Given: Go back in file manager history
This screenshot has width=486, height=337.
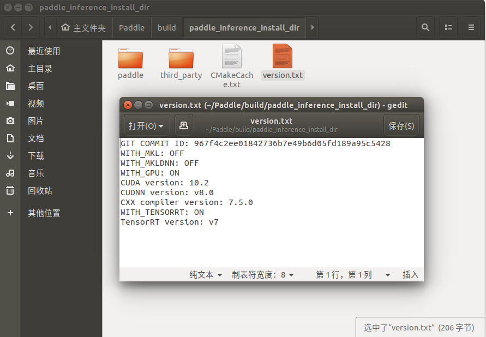Looking at the screenshot, I should [x=13, y=28].
